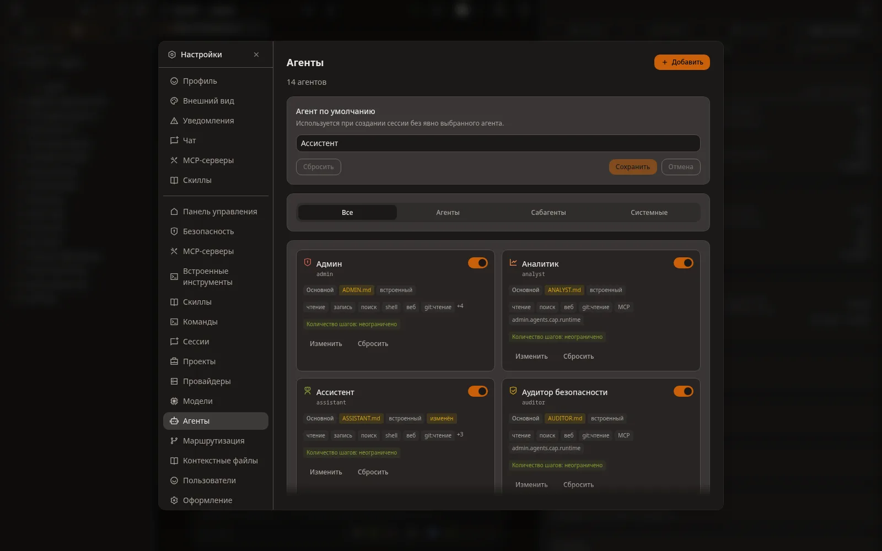Open the Чат settings section
882x551 pixels.
(x=216, y=141)
